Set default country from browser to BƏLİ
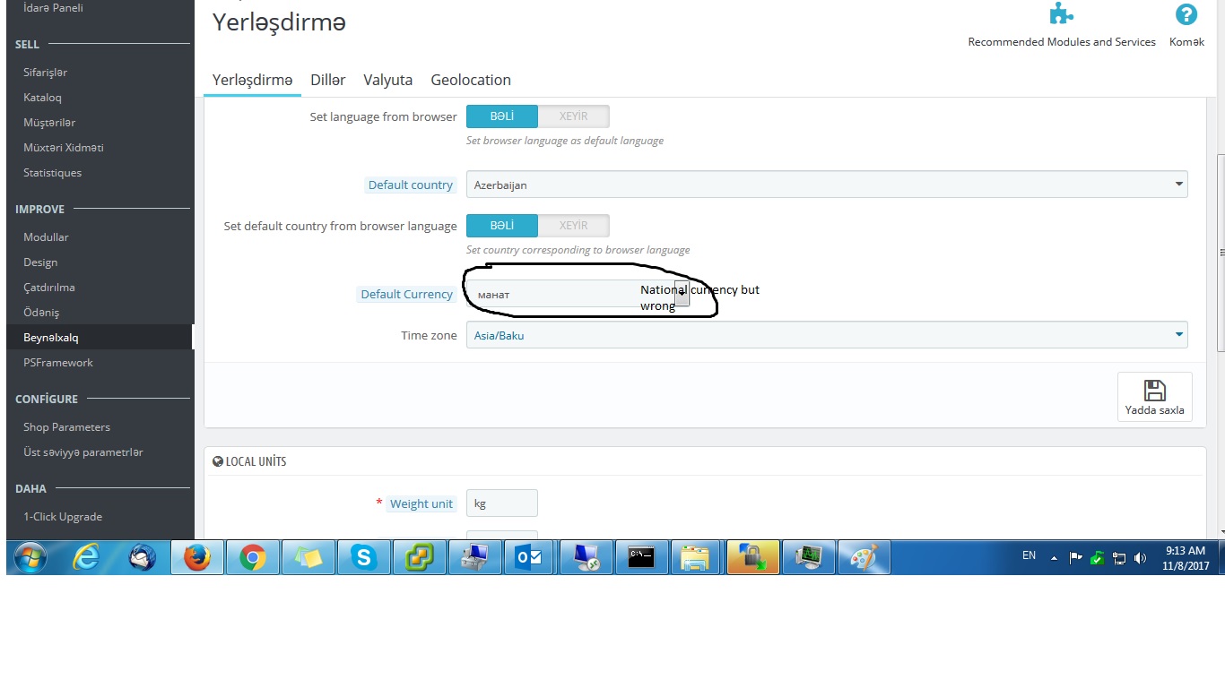 coord(502,226)
